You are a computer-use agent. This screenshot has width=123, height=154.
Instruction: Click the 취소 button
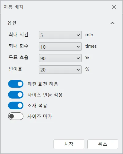[103, 144]
